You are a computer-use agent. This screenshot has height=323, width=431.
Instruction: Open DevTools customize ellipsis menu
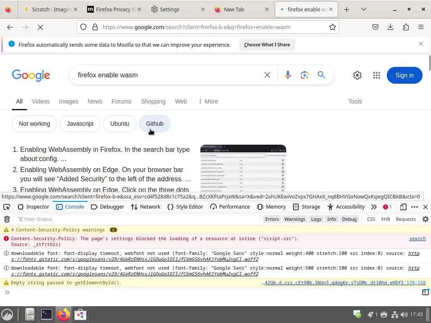pos(415,207)
